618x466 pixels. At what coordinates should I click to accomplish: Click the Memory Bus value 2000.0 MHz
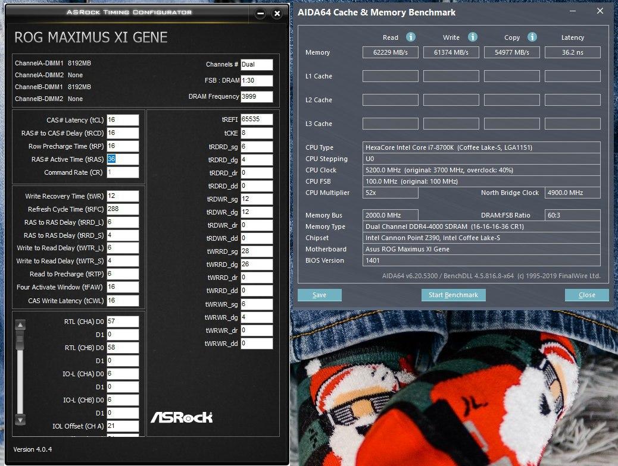pyautogui.click(x=391, y=215)
